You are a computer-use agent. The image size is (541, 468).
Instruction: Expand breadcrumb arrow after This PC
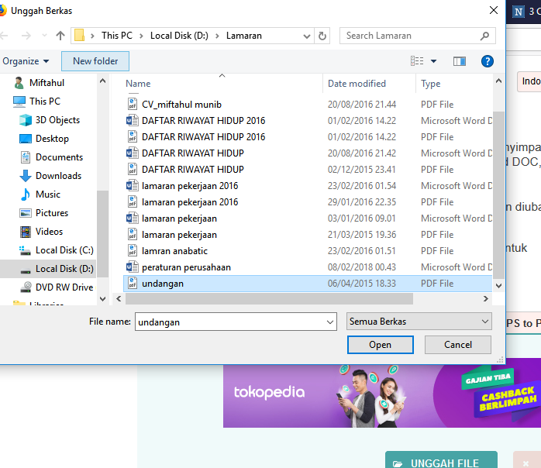141,36
